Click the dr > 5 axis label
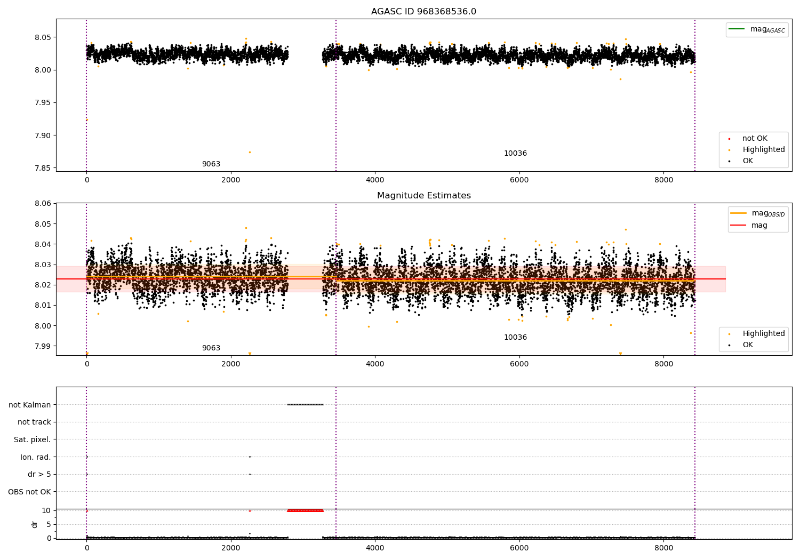The width and height of the screenshot is (800, 560). 39,475
